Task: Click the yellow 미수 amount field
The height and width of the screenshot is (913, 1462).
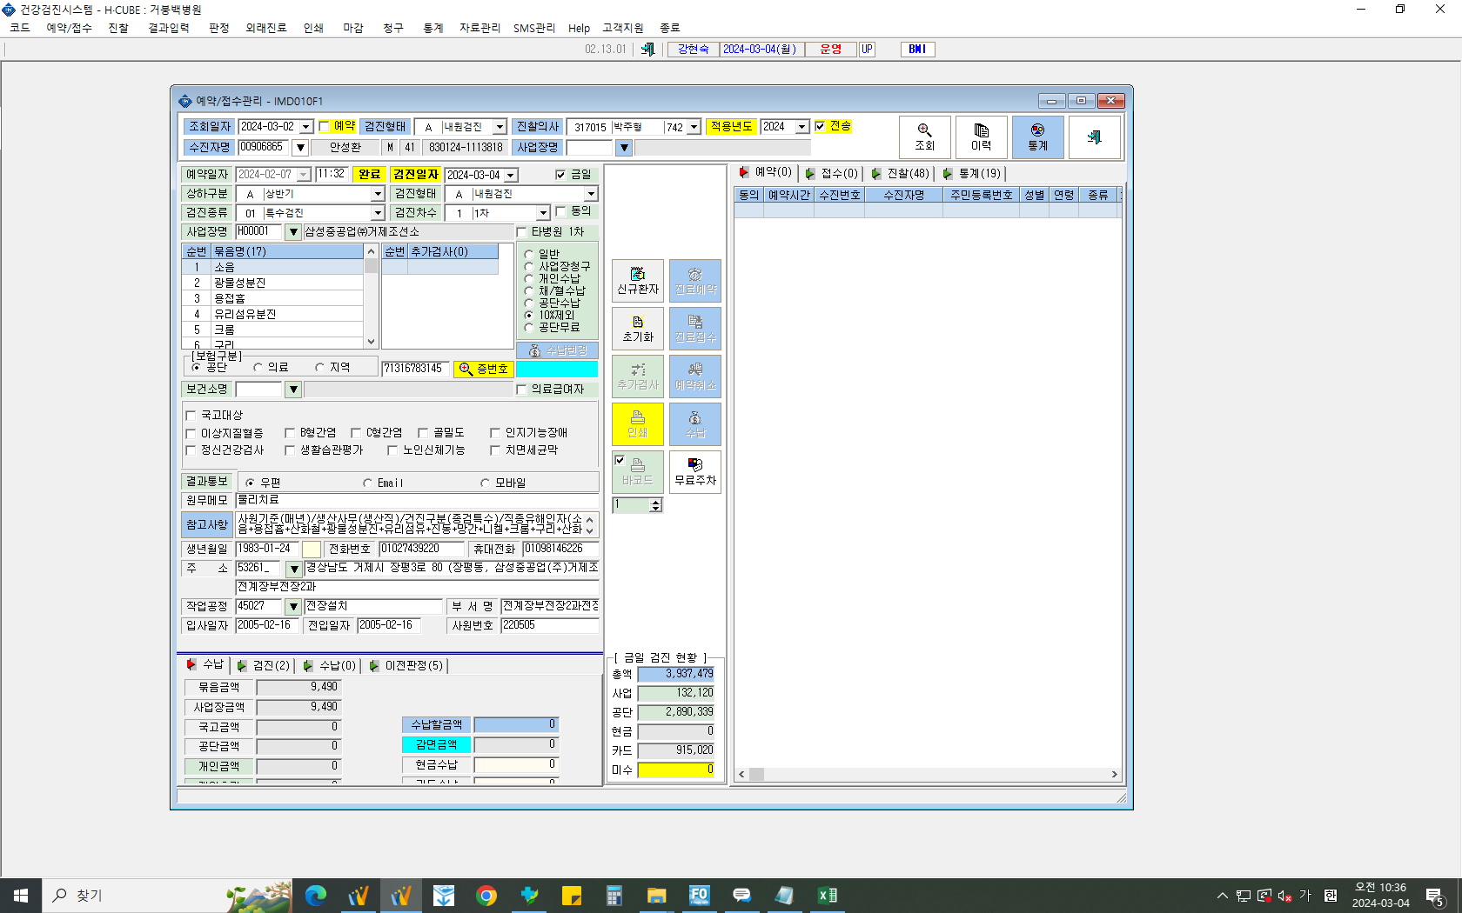Action: click(676, 770)
